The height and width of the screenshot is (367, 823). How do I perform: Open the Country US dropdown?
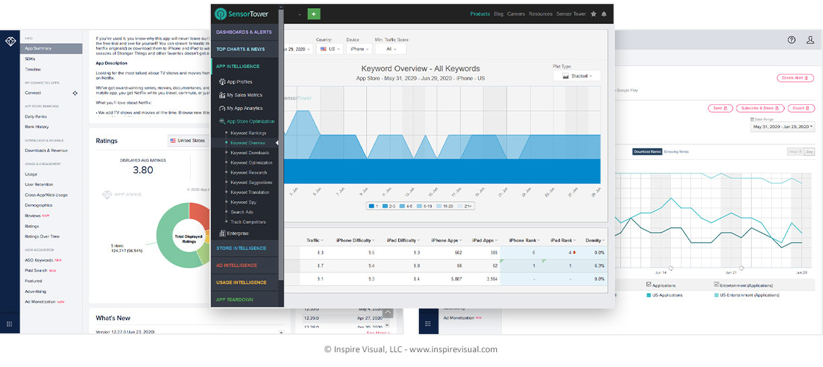click(x=329, y=49)
